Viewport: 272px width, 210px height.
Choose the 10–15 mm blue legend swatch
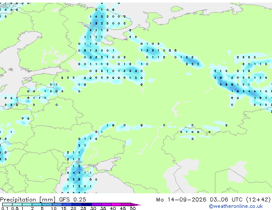(x=57, y=204)
